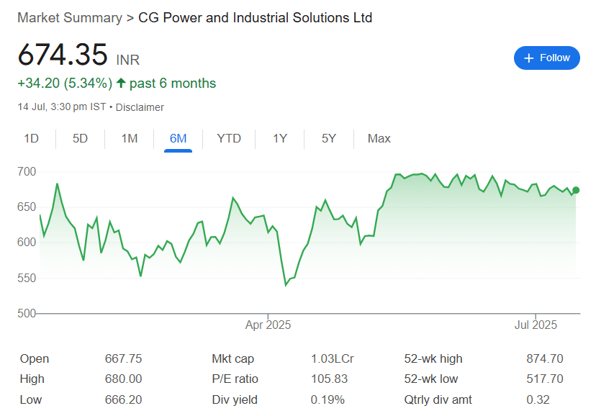Screen dimensions: 596x416
Task: Open the Disclaimer link
Action: pyautogui.click(x=140, y=107)
